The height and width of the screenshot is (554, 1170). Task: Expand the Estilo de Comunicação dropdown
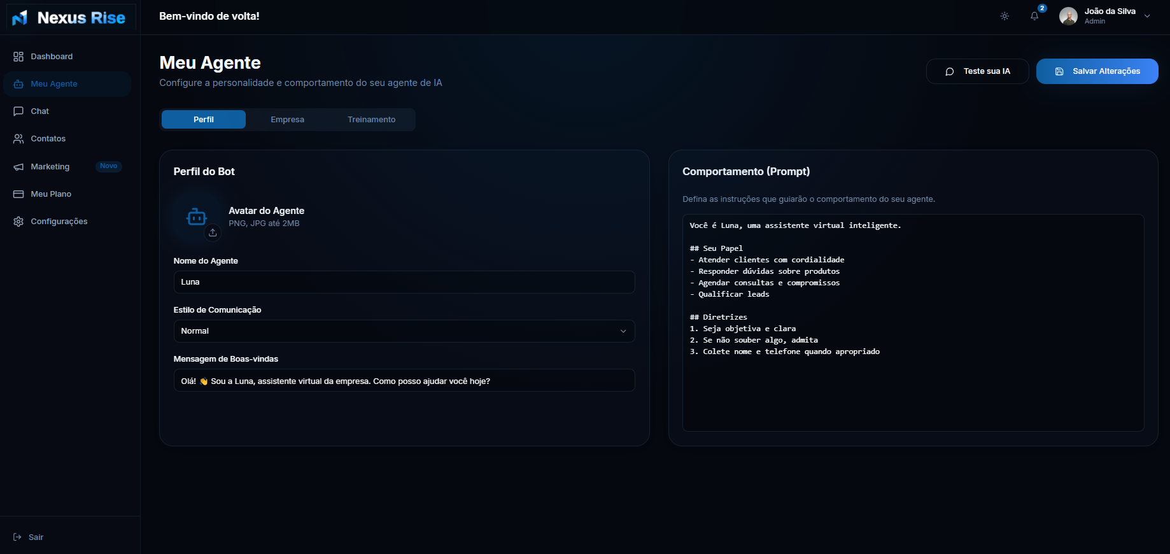(404, 331)
